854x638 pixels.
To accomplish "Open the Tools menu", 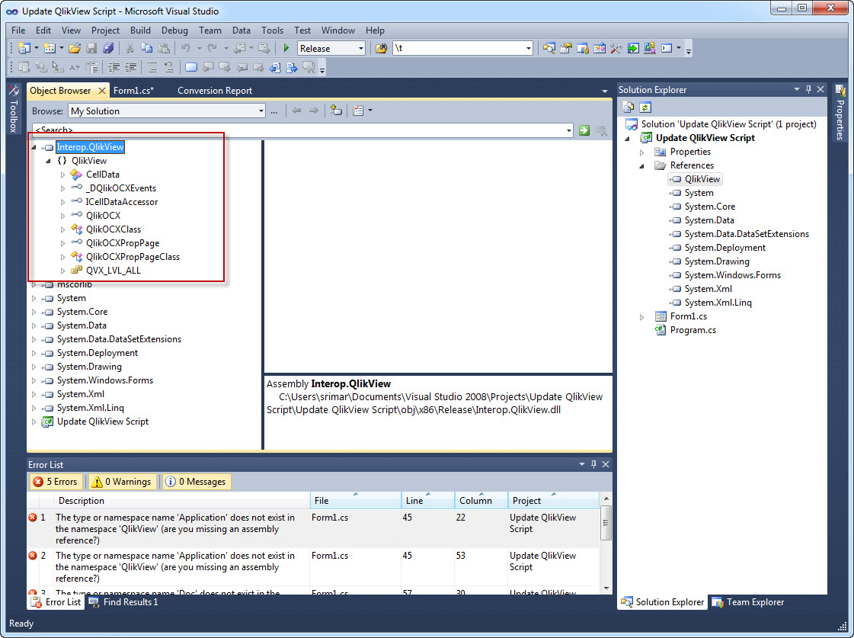I will click(x=272, y=30).
